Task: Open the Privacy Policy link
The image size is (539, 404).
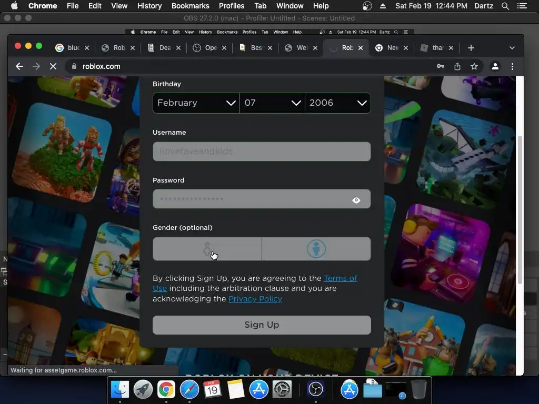Action: tap(255, 299)
